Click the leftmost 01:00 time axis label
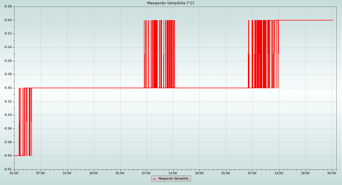Viewport: 342px width, 185px height. point(14,173)
